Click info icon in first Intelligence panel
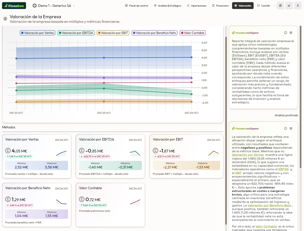Screen dimensions: 304x231 coord(285,33)
